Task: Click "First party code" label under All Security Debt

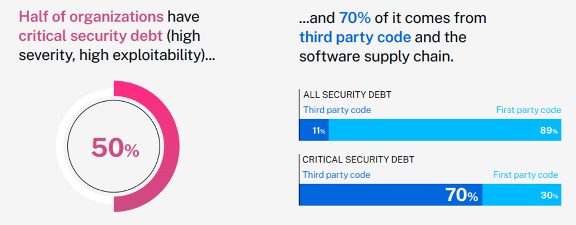Action: click(528, 110)
